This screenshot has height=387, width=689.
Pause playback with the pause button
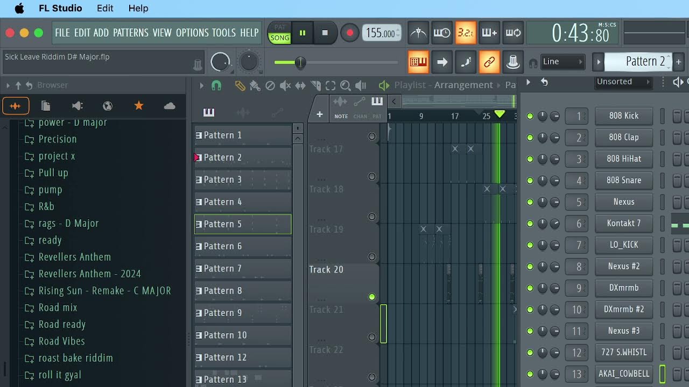(303, 33)
